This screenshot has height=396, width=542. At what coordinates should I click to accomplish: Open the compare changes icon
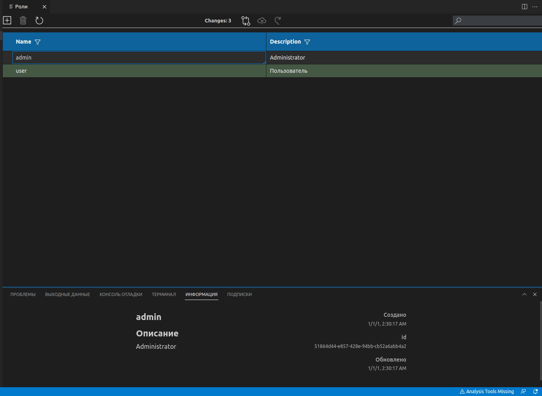coord(246,21)
